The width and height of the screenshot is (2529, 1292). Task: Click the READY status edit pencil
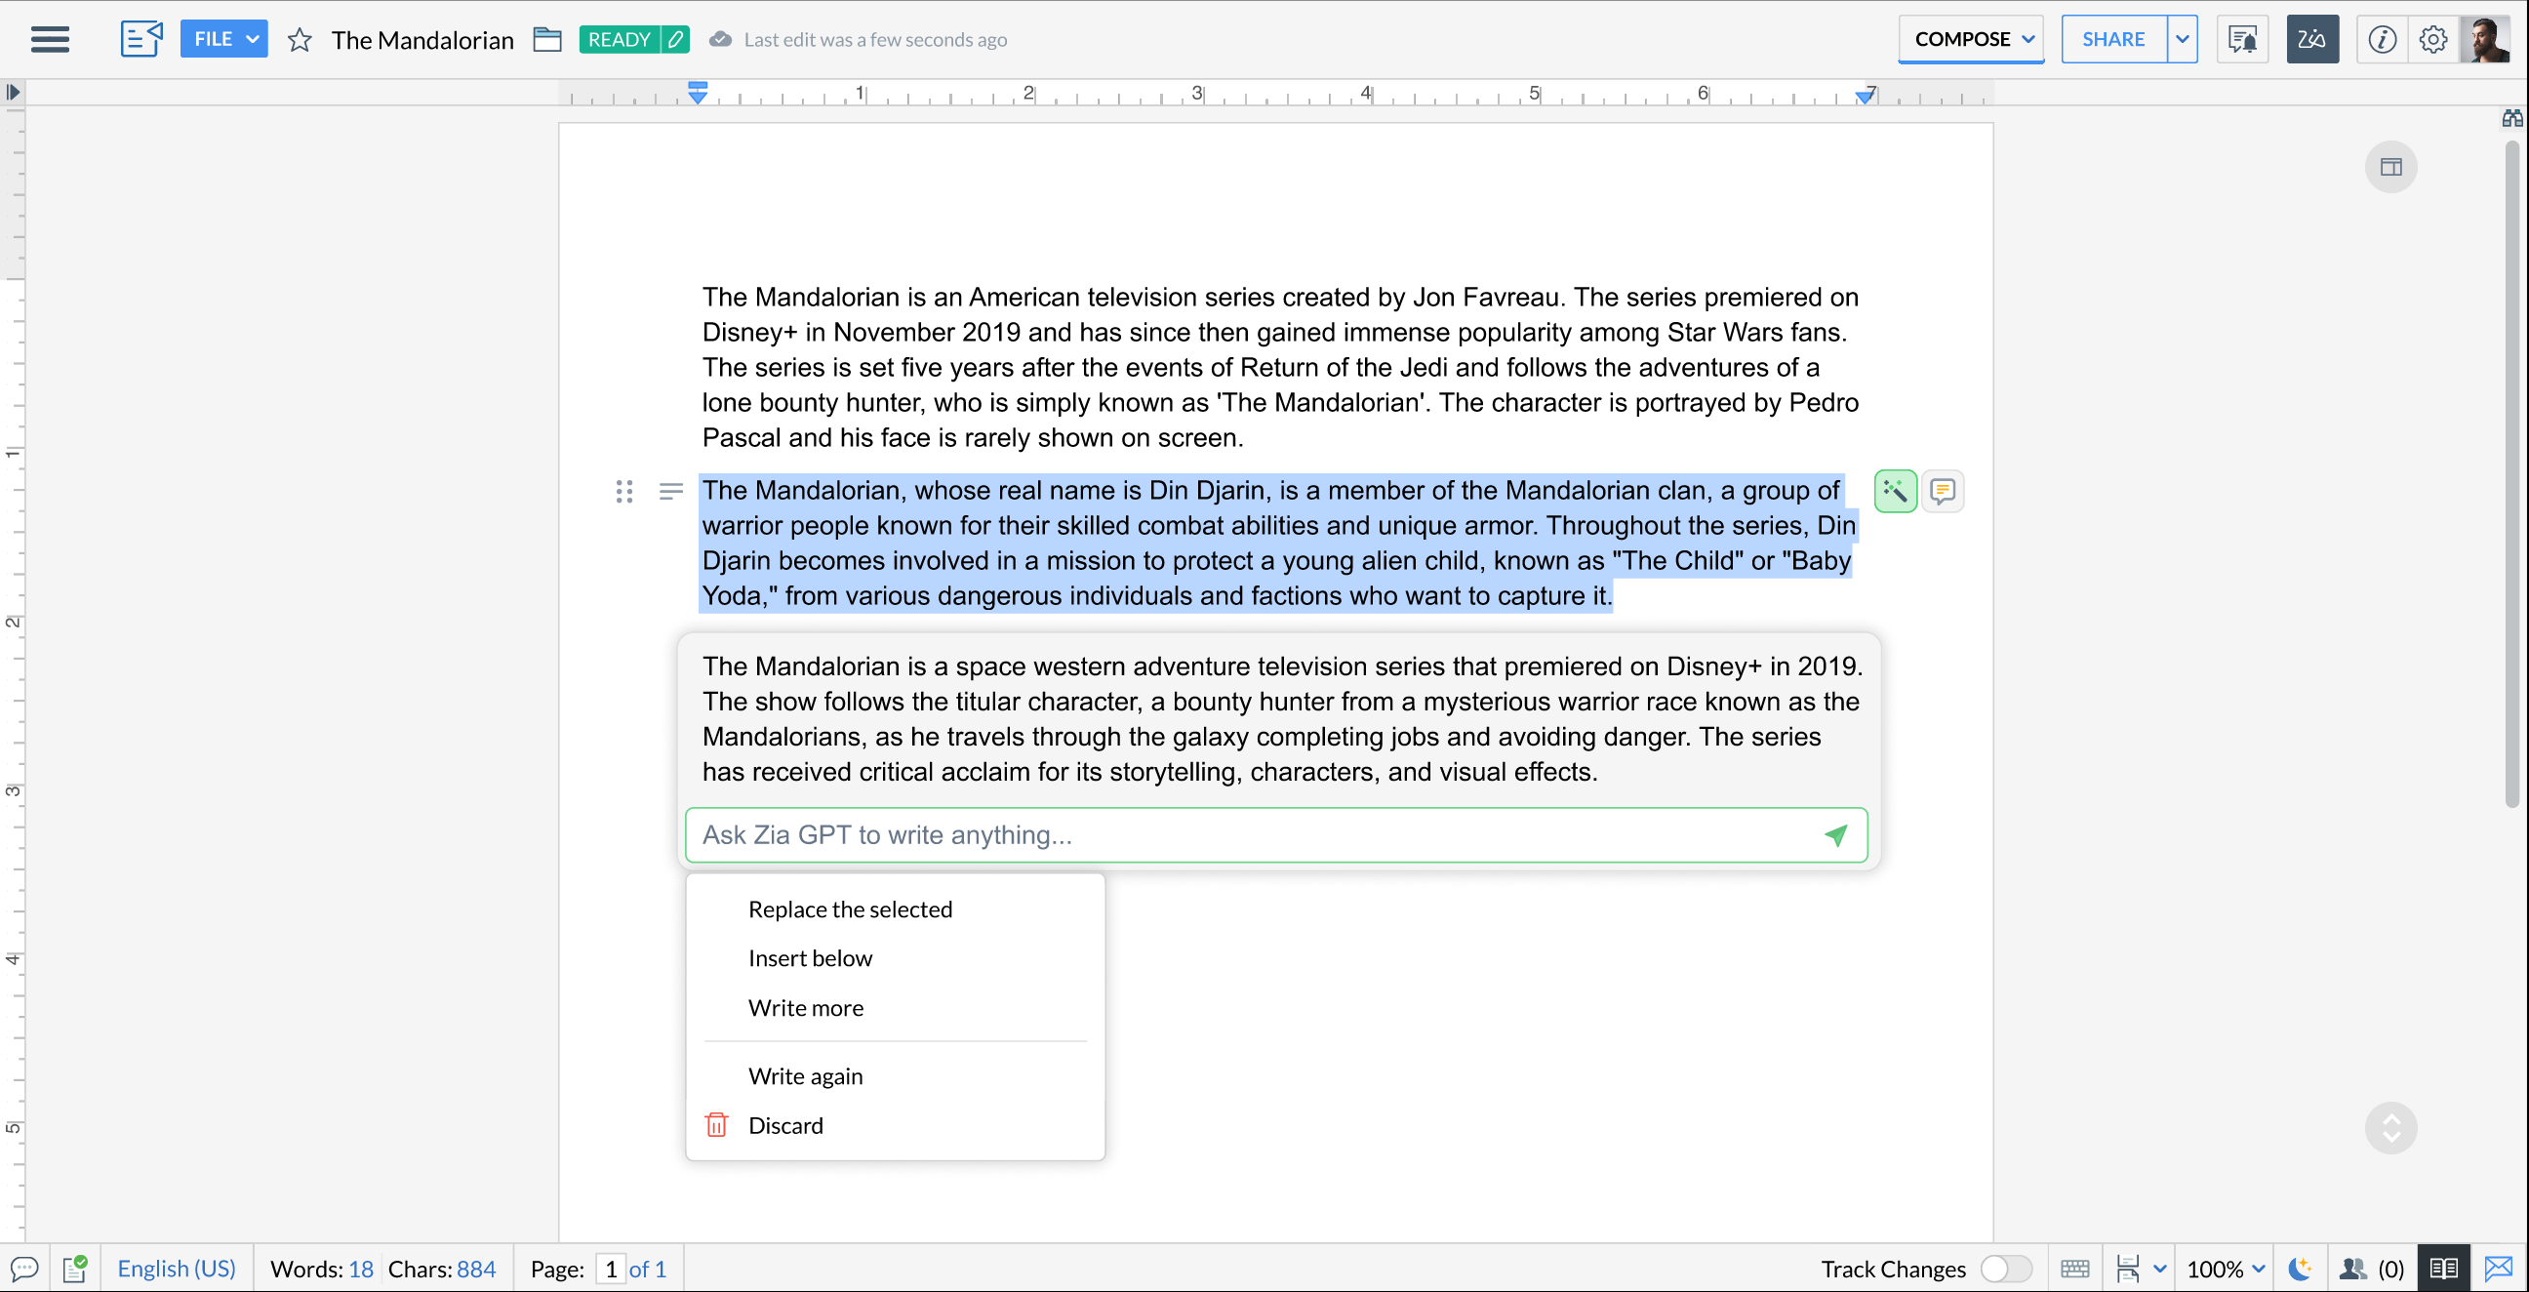coord(675,39)
